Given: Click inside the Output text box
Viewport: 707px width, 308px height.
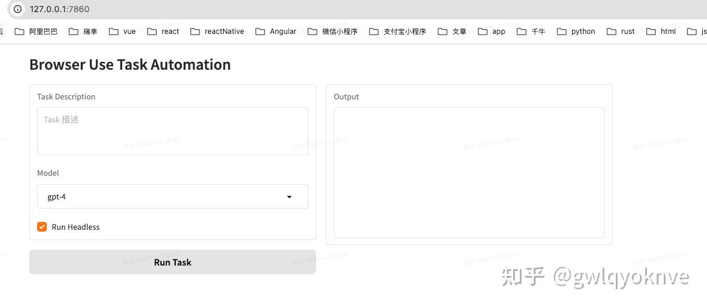Looking at the screenshot, I should 469,173.
